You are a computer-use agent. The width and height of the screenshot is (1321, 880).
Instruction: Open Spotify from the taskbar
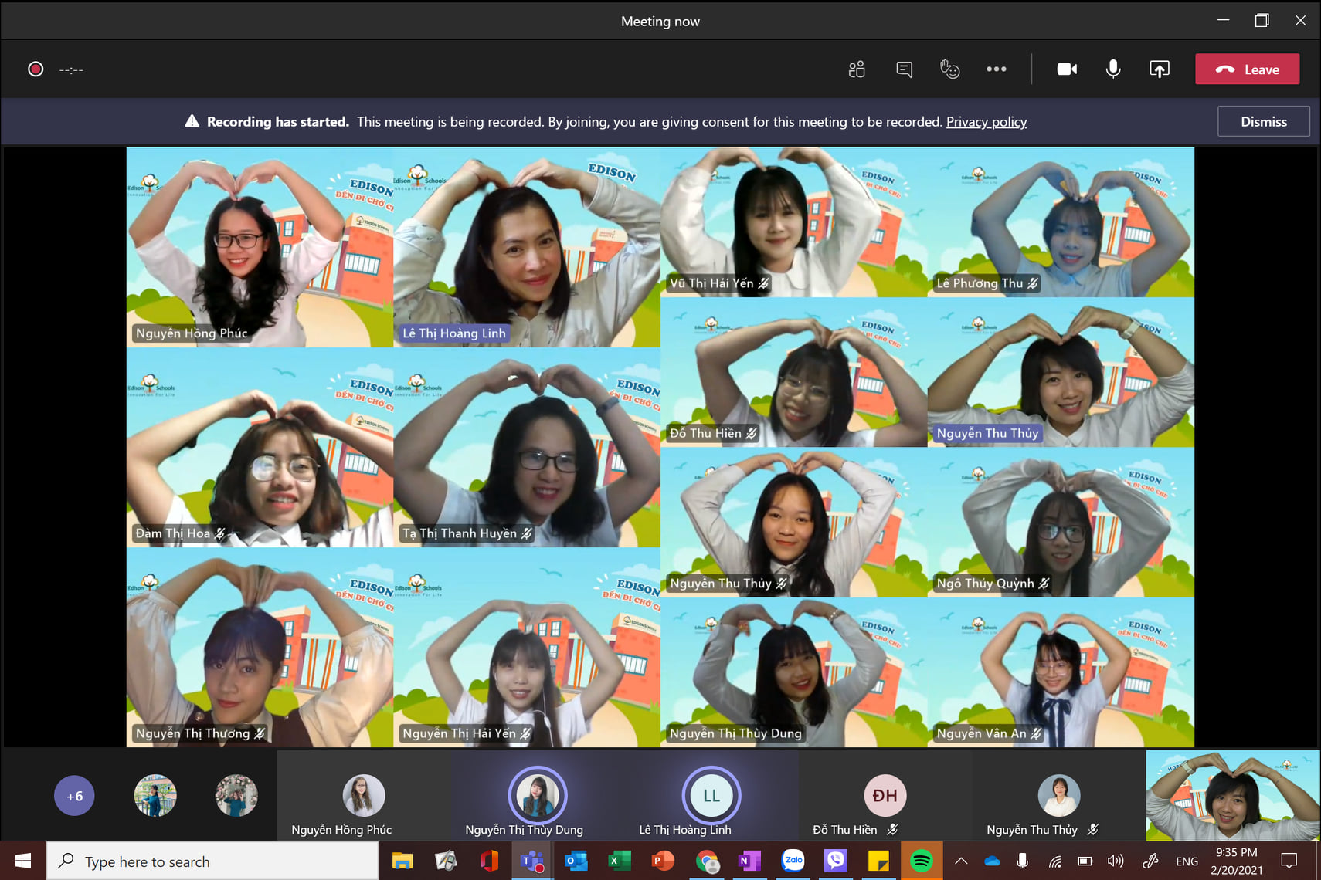click(921, 861)
